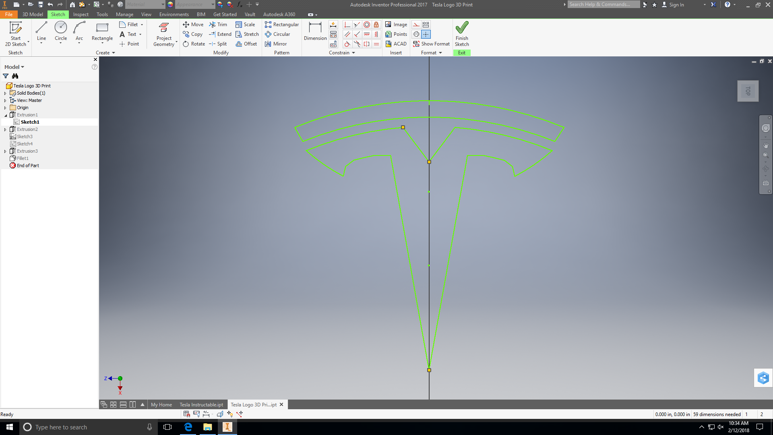Click Search Help & Commands field
The image size is (773, 435).
point(604,4)
